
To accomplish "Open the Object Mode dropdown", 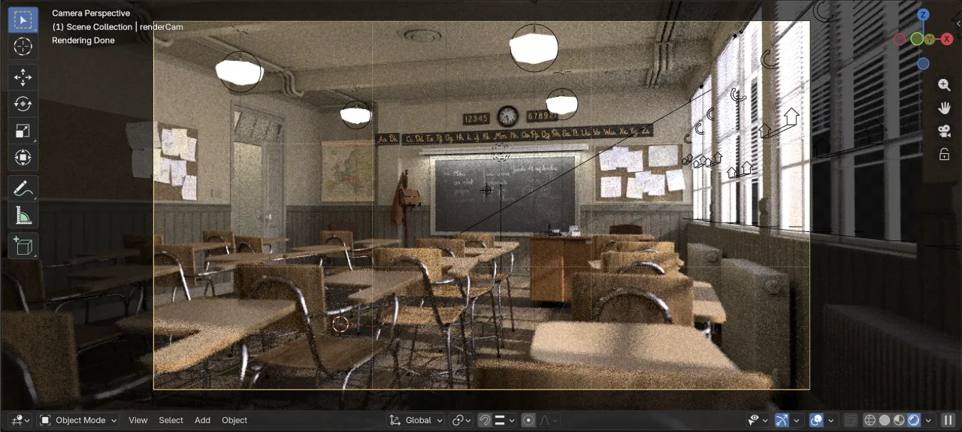I will tap(78, 420).
